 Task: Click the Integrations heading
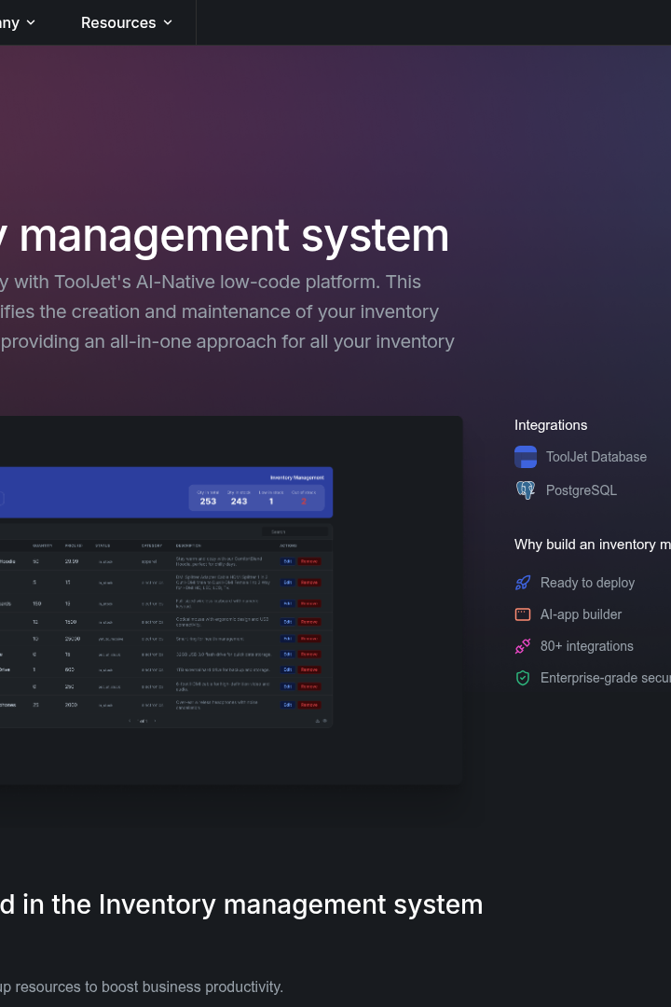[550, 425]
